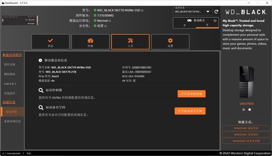Image resolution: width=272 pixels, height=156 pixels.
Task: Select first carousel dot indicator
Action: point(244,110)
